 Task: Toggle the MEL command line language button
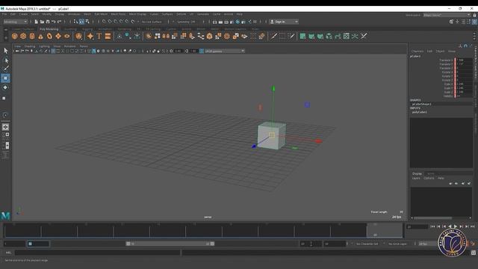8,253
